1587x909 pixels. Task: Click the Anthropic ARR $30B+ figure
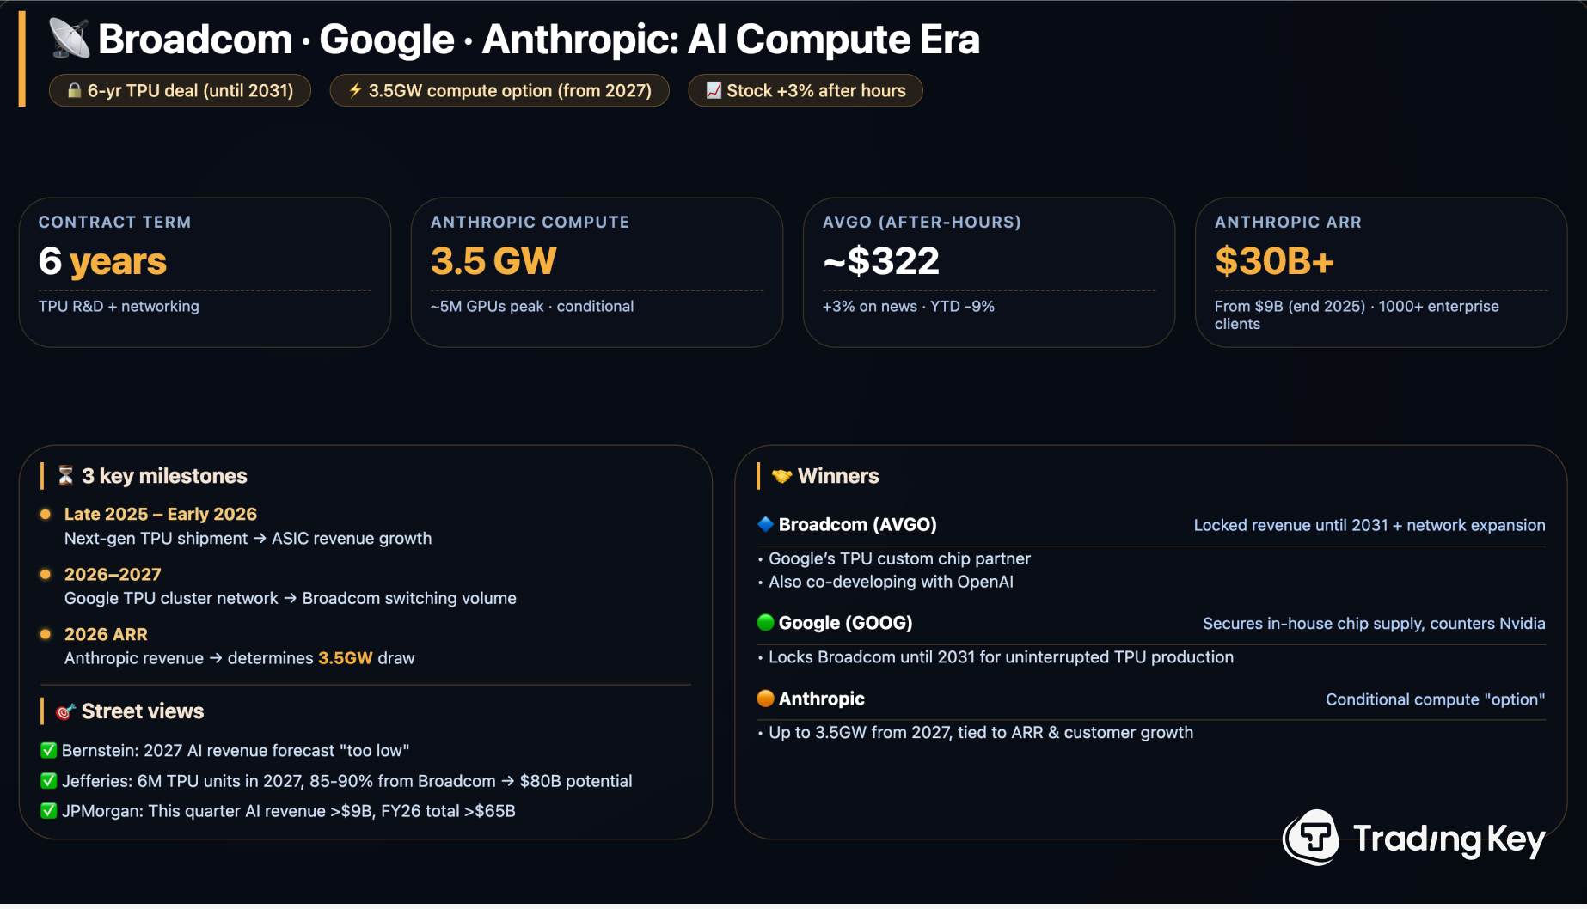click(x=1273, y=261)
